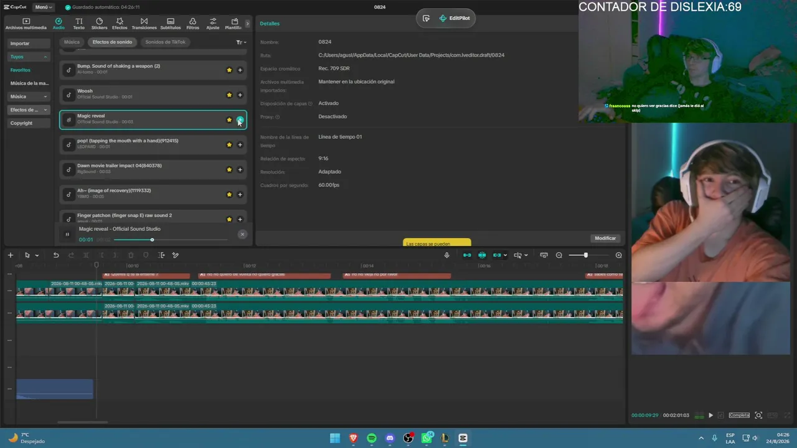797x448 pixels.
Task: Toggle favorite on Finger patchon snap sound
Action: (229, 219)
